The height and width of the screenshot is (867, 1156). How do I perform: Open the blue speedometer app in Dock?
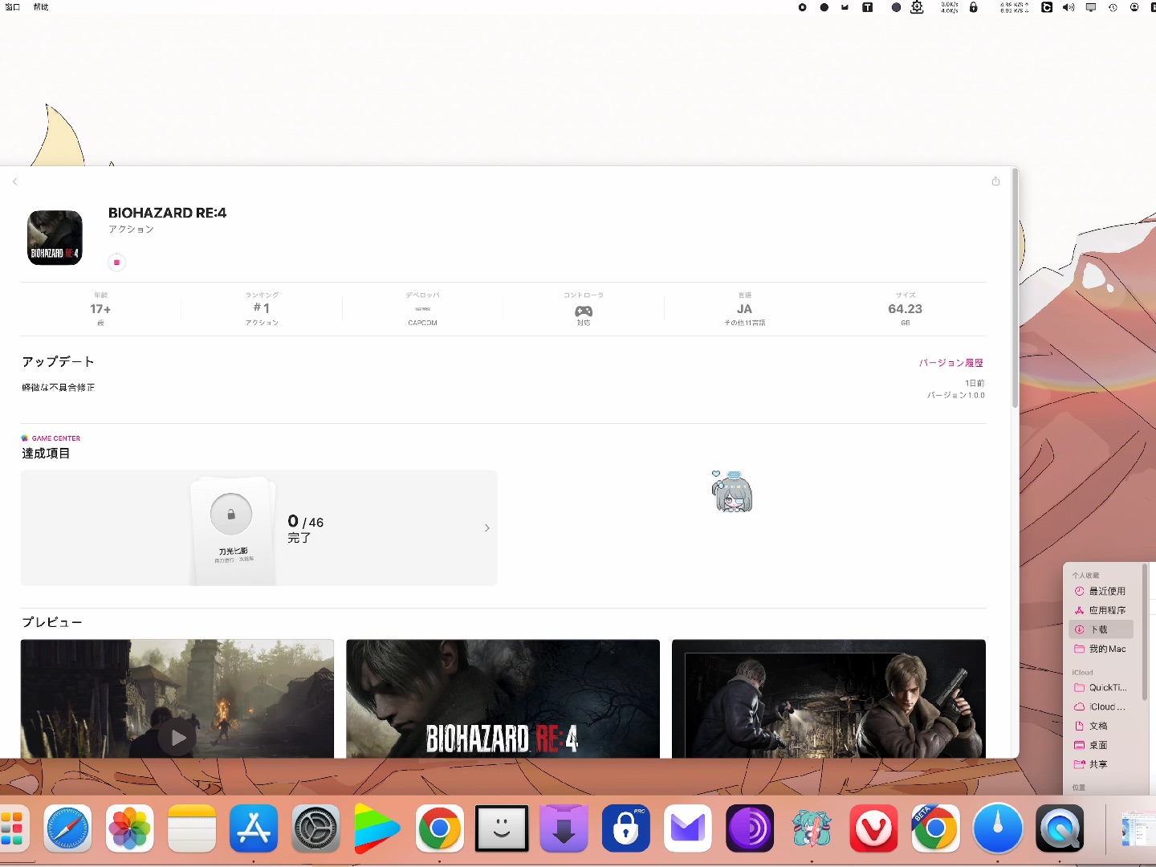point(998,828)
